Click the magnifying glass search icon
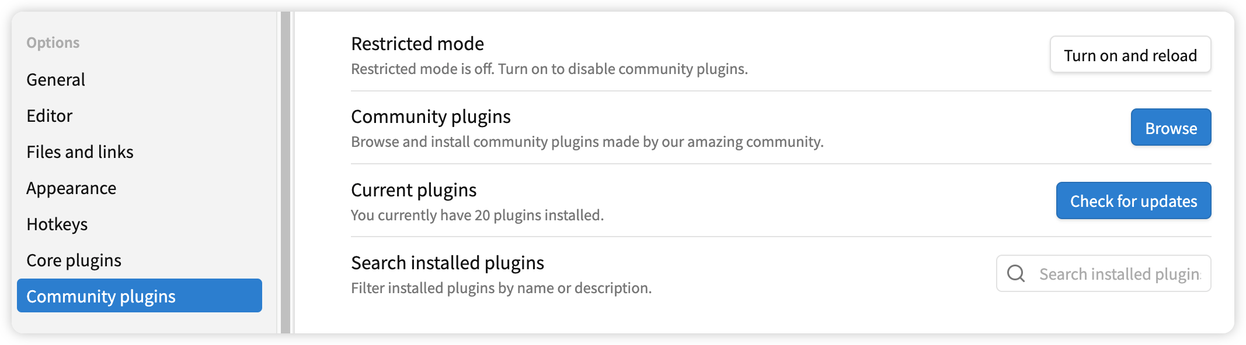 coord(1016,273)
